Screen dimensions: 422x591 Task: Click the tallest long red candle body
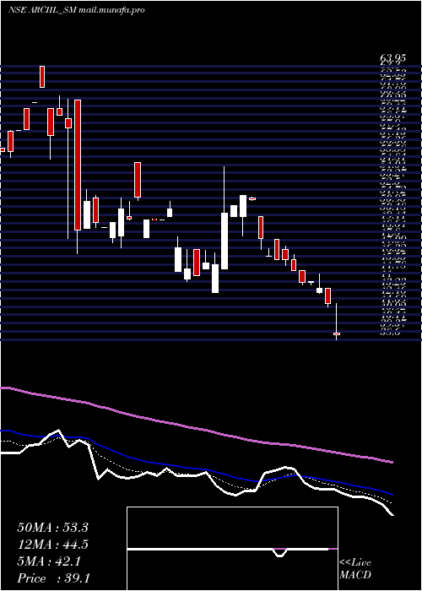(78, 165)
